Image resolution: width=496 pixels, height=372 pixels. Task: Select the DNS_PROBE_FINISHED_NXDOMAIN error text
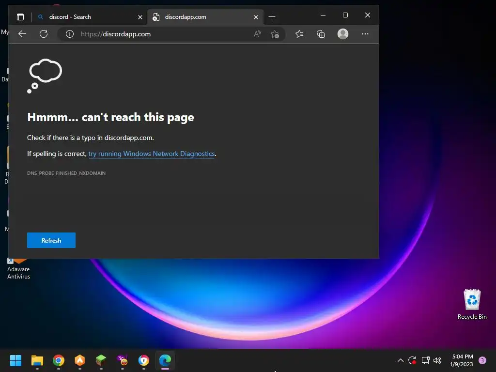(66, 173)
